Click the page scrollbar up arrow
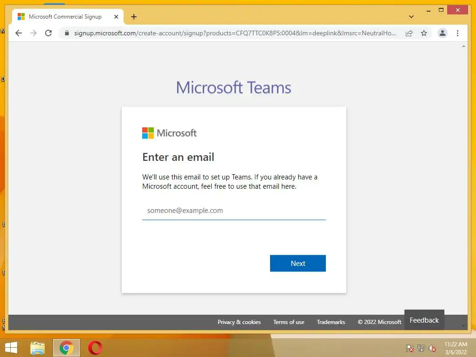This screenshot has height=357, width=476. [x=463, y=46]
